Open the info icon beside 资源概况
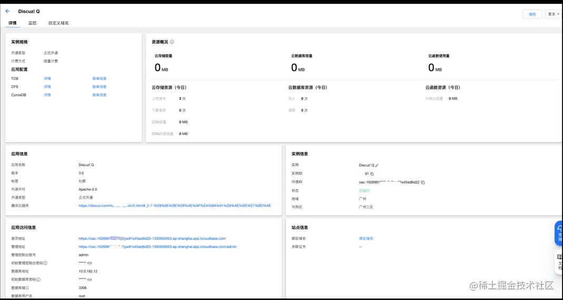 point(172,42)
